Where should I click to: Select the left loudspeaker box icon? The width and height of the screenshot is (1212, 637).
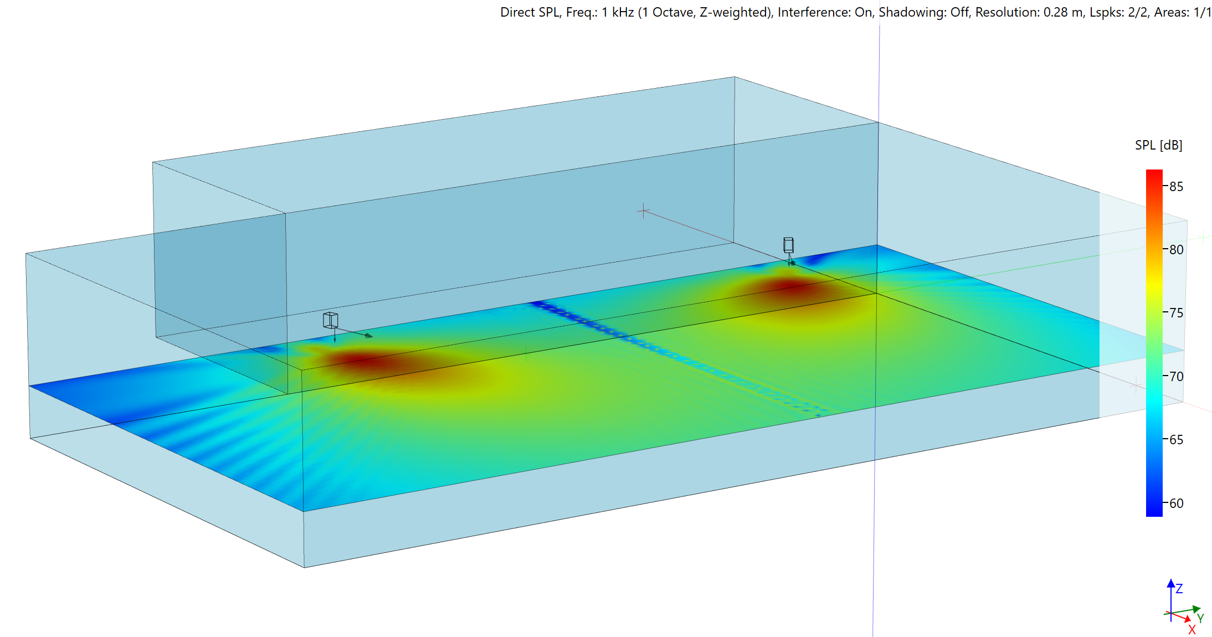(330, 320)
